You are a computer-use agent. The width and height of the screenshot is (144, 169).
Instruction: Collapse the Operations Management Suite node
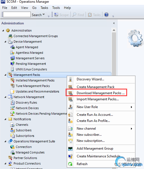pyautogui.click(x=5, y=141)
